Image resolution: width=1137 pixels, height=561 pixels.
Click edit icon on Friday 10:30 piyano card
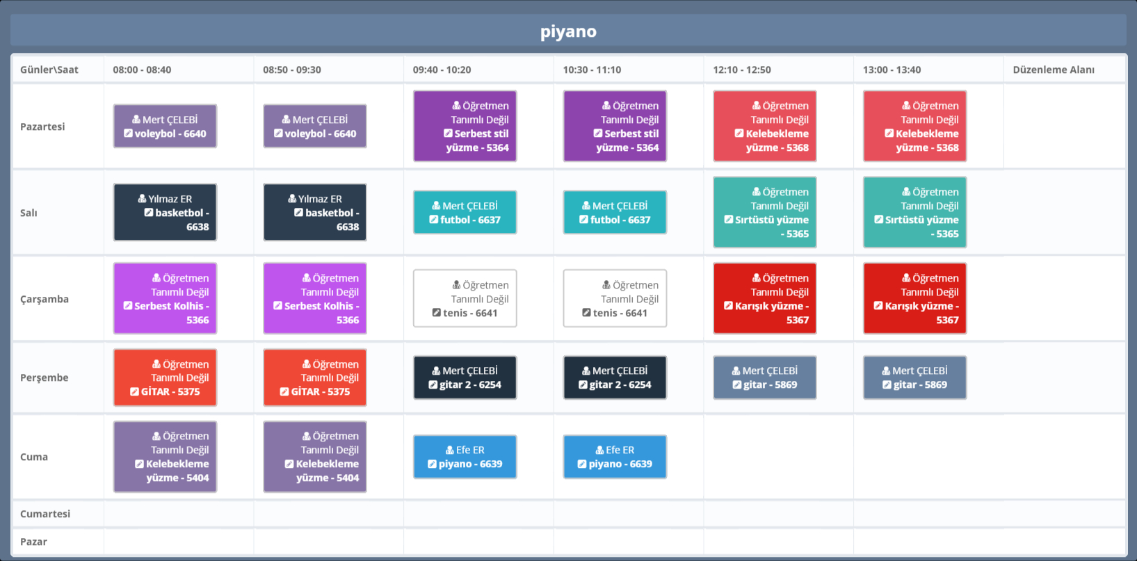pyautogui.click(x=582, y=464)
